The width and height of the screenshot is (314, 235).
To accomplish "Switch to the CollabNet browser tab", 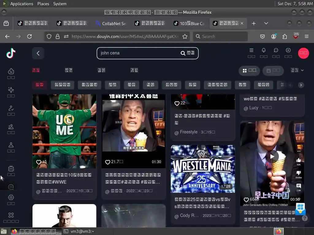I will click(111, 23).
